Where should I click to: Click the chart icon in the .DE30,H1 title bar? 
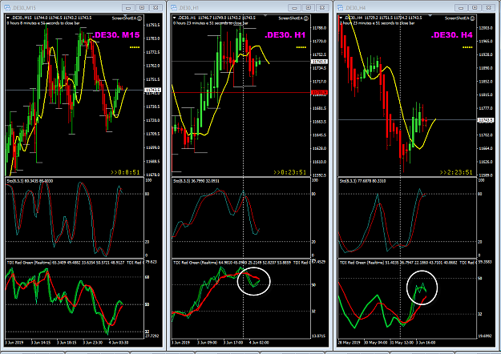(x=174, y=8)
